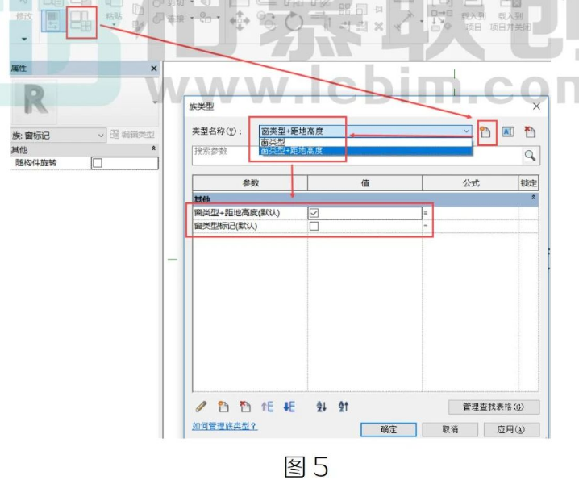Check the 随构件旋转 checkbox
This screenshot has width=579, height=480.
pyautogui.click(x=98, y=163)
